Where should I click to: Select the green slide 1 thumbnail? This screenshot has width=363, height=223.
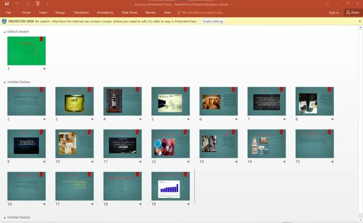[x=26, y=51]
